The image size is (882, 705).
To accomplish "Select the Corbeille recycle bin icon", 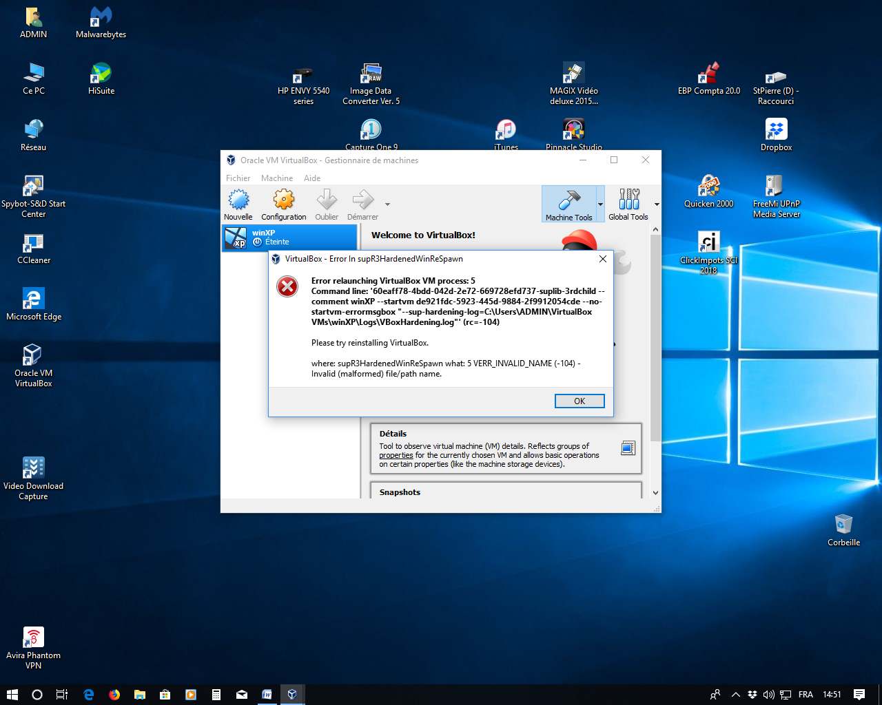I will pos(843,531).
